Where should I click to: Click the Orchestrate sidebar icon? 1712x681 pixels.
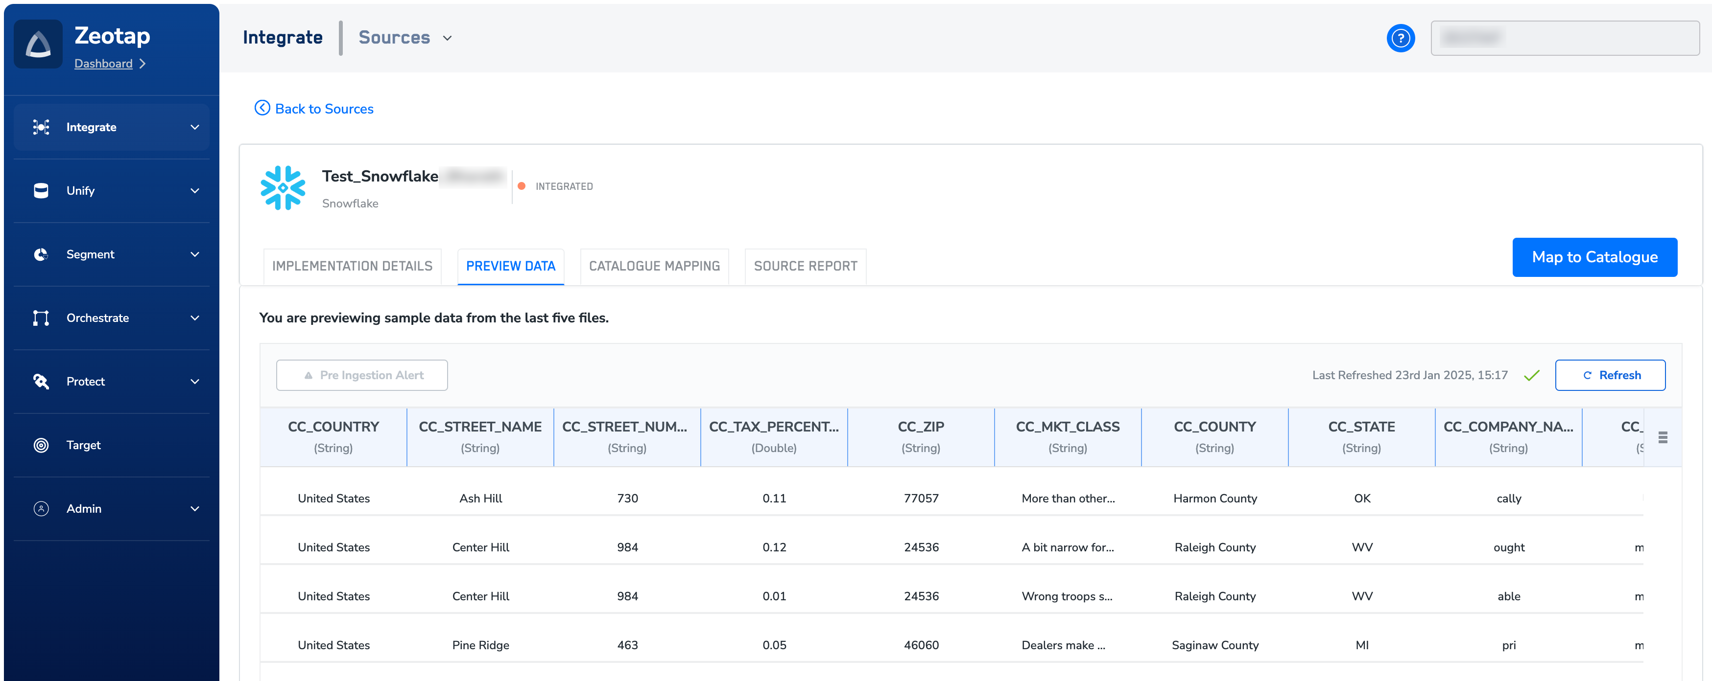coord(41,318)
